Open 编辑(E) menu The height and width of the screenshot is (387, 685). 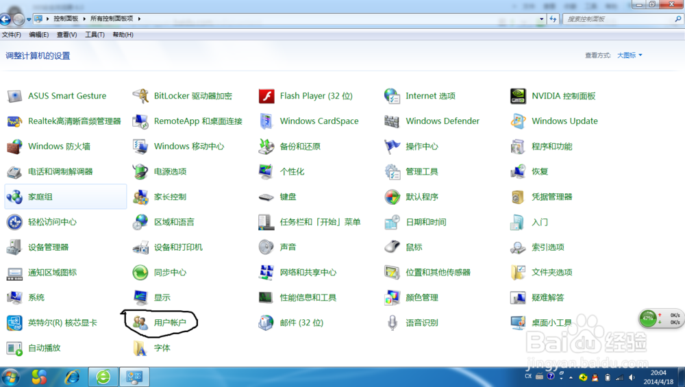tap(39, 34)
